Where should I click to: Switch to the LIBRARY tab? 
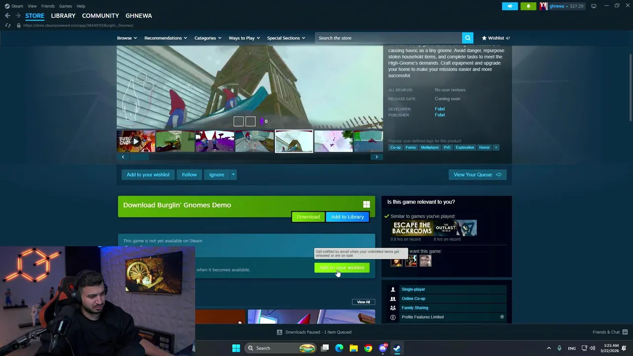[x=63, y=16]
